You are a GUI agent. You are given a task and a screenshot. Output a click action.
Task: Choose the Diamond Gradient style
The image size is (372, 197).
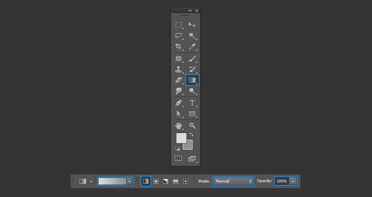186,181
